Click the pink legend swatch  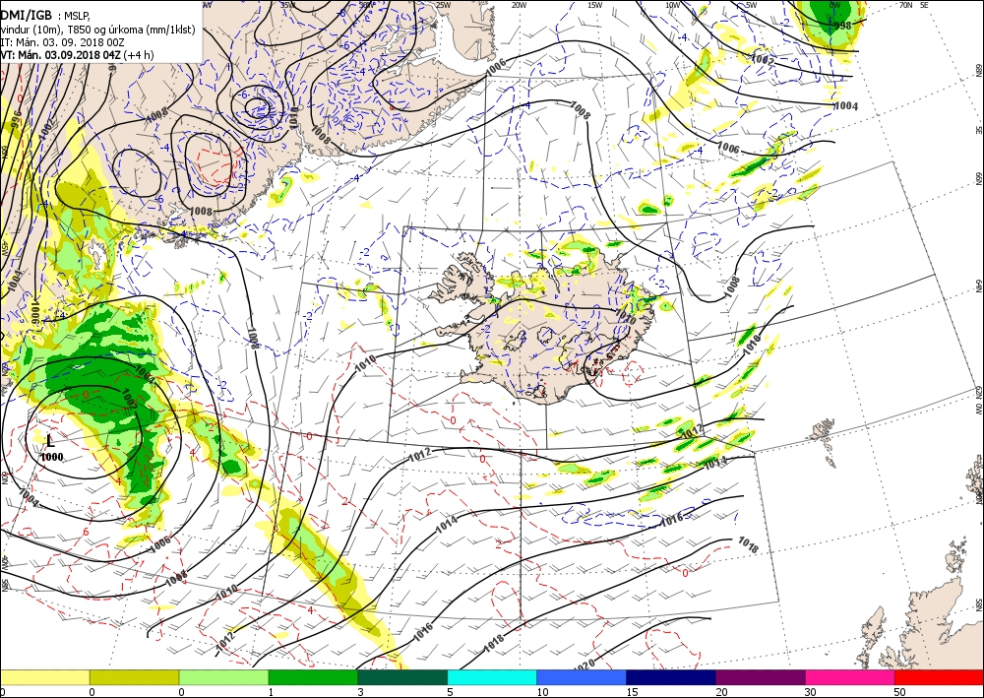pos(850,678)
